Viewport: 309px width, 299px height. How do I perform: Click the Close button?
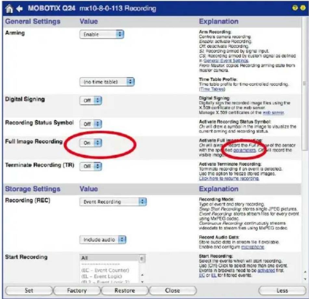pos(173,291)
